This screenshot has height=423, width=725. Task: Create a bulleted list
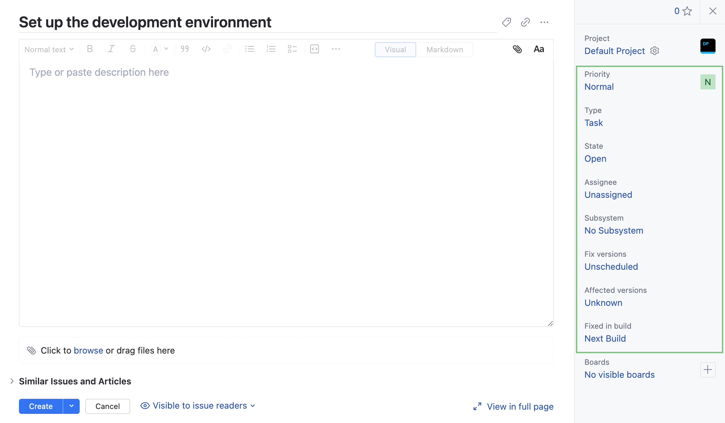pos(250,49)
